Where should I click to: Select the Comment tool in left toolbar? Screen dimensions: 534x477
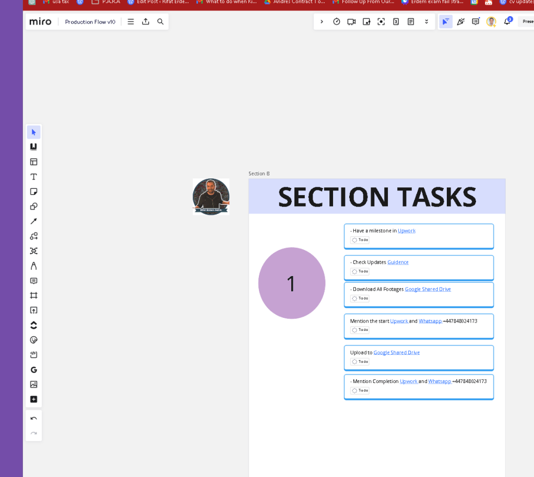(34, 281)
